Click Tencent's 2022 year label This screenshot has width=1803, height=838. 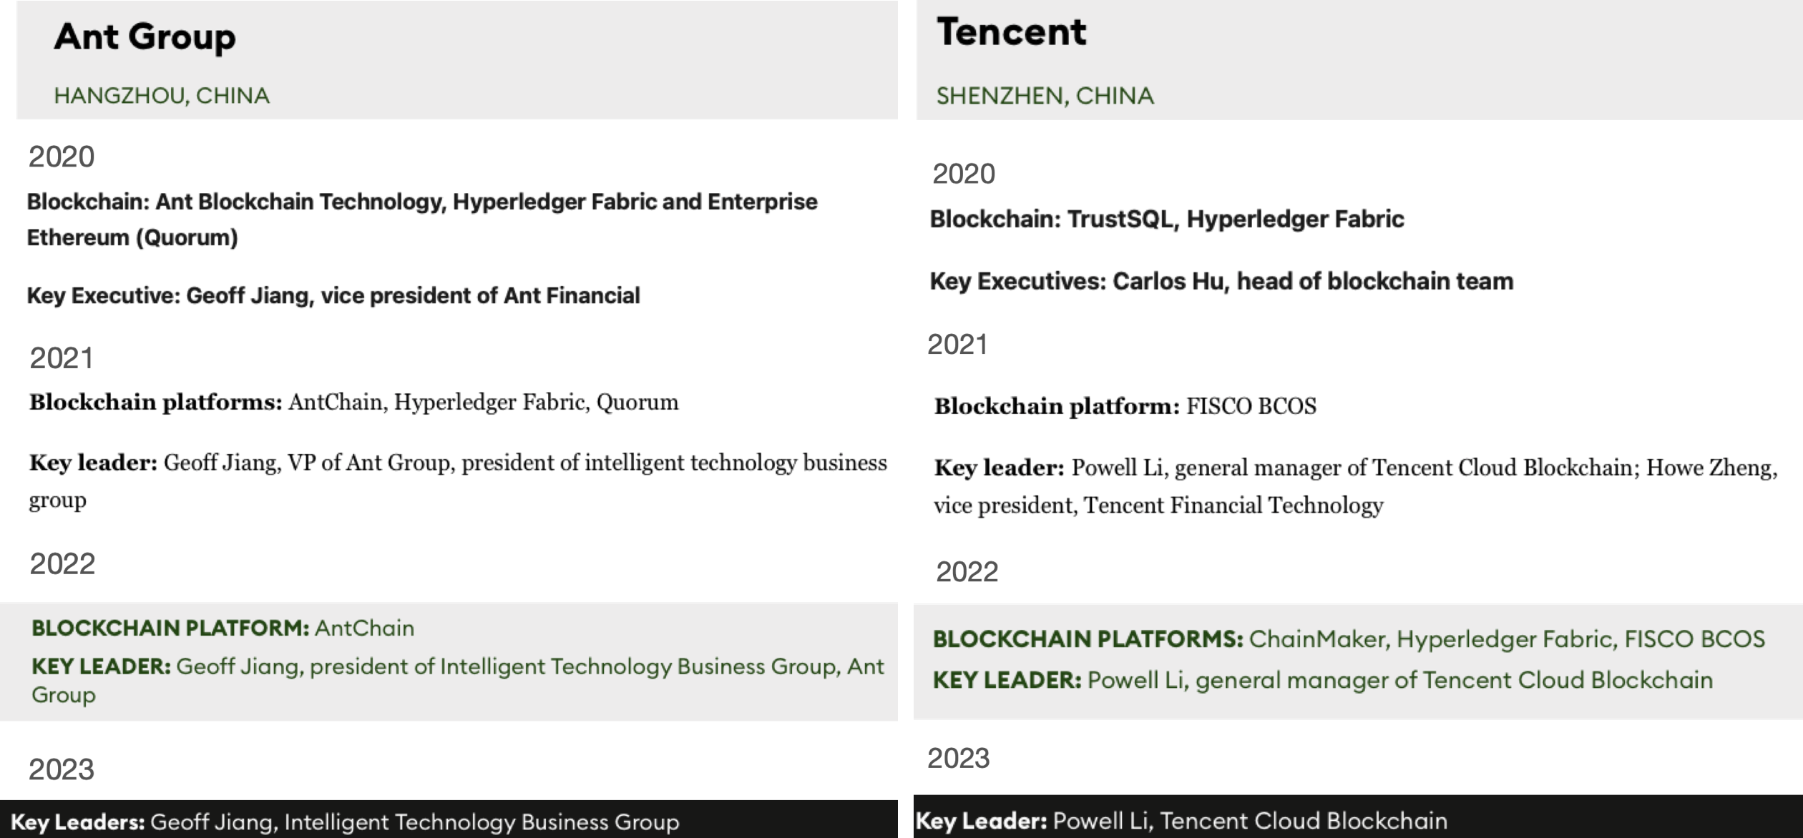click(x=967, y=572)
